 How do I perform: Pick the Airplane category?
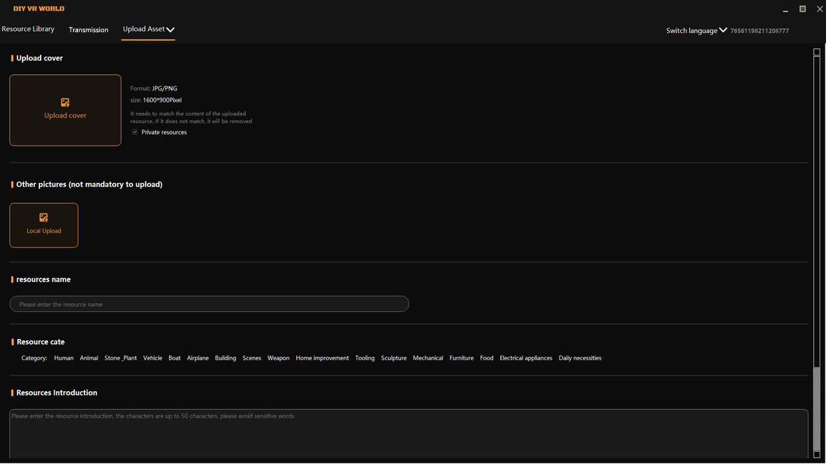pos(197,358)
